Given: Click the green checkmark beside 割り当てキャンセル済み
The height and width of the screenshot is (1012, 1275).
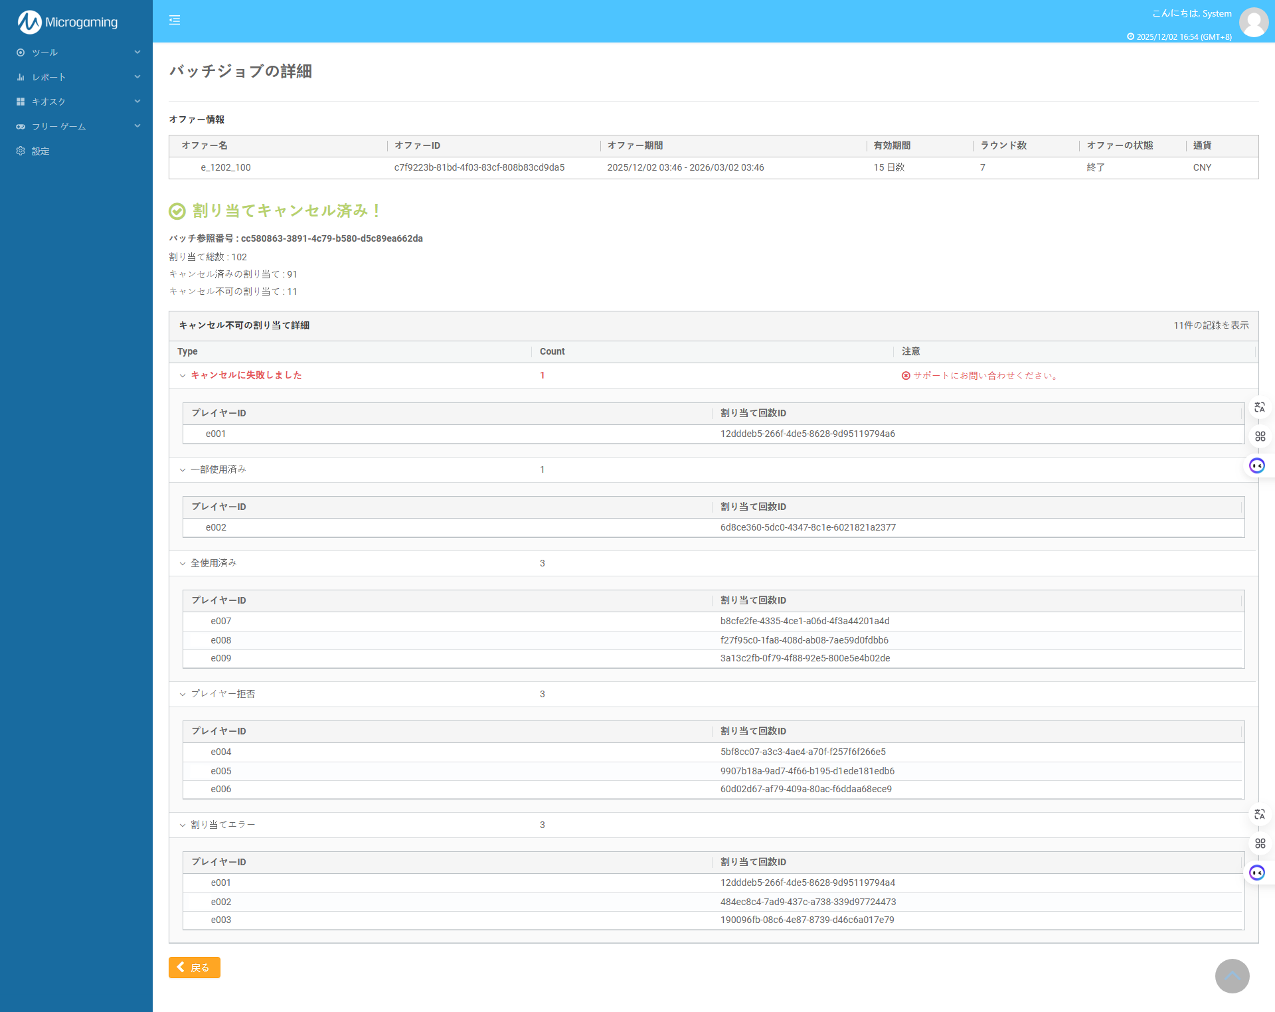Looking at the screenshot, I should (x=177, y=211).
